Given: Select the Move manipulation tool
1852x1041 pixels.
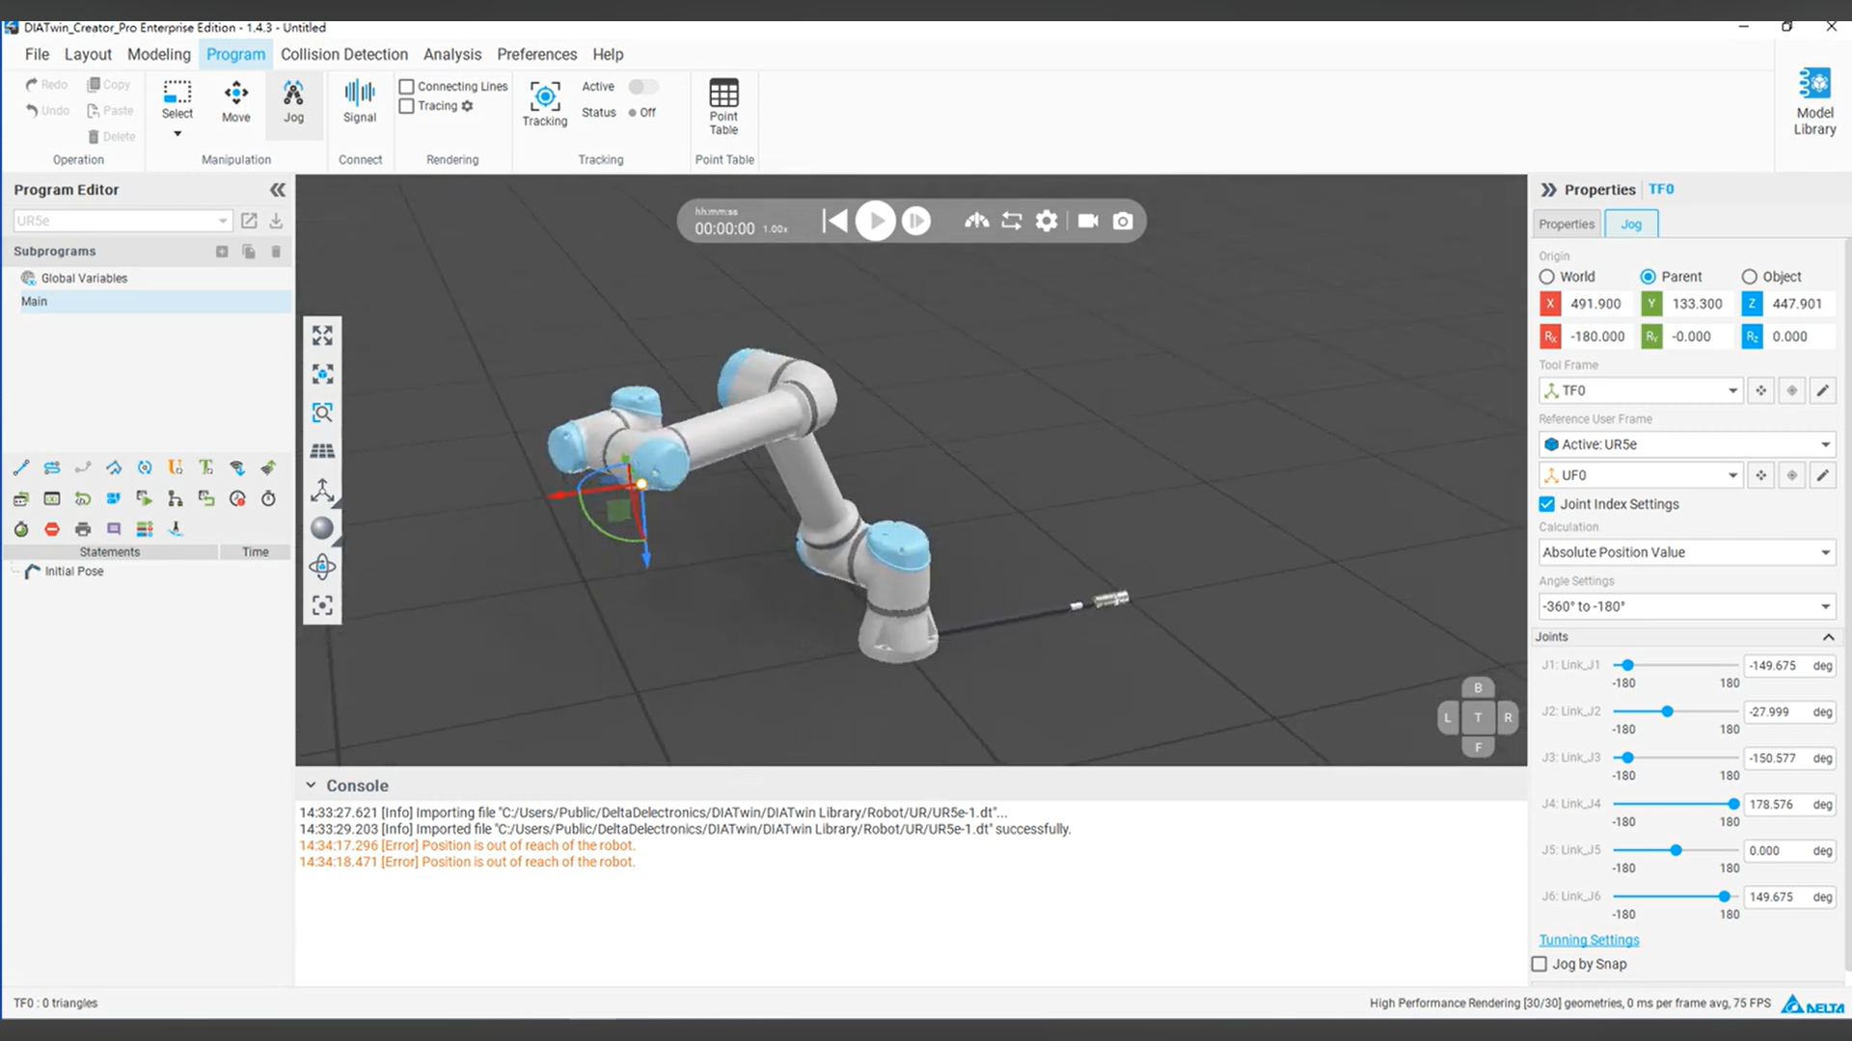Looking at the screenshot, I should click(x=236, y=102).
